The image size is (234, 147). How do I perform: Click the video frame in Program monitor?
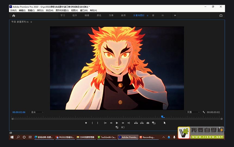pos(117,68)
